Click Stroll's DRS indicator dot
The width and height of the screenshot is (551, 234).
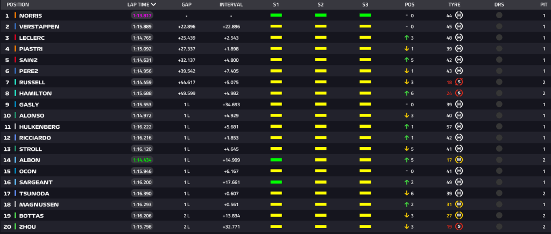coord(499,149)
